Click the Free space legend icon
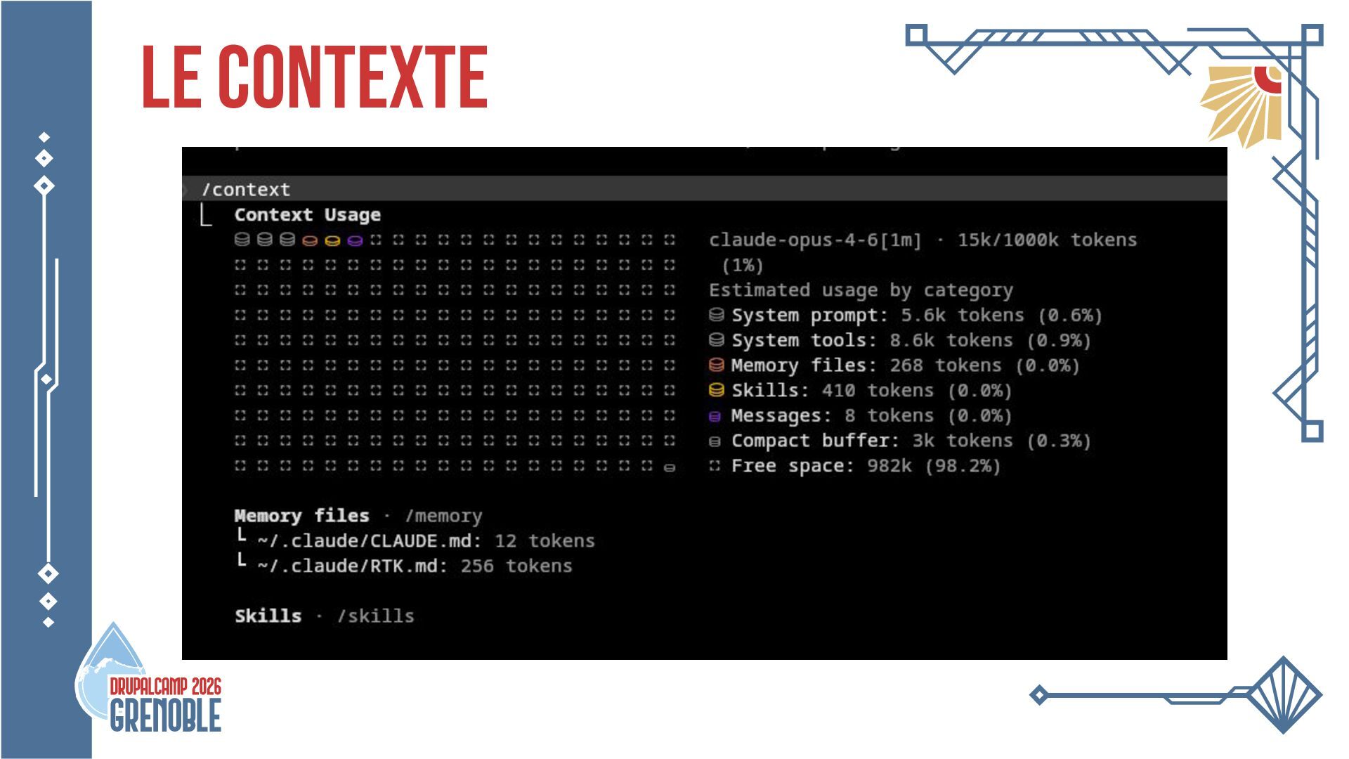This screenshot has height=759, width=1349. [x=715, y=466]
